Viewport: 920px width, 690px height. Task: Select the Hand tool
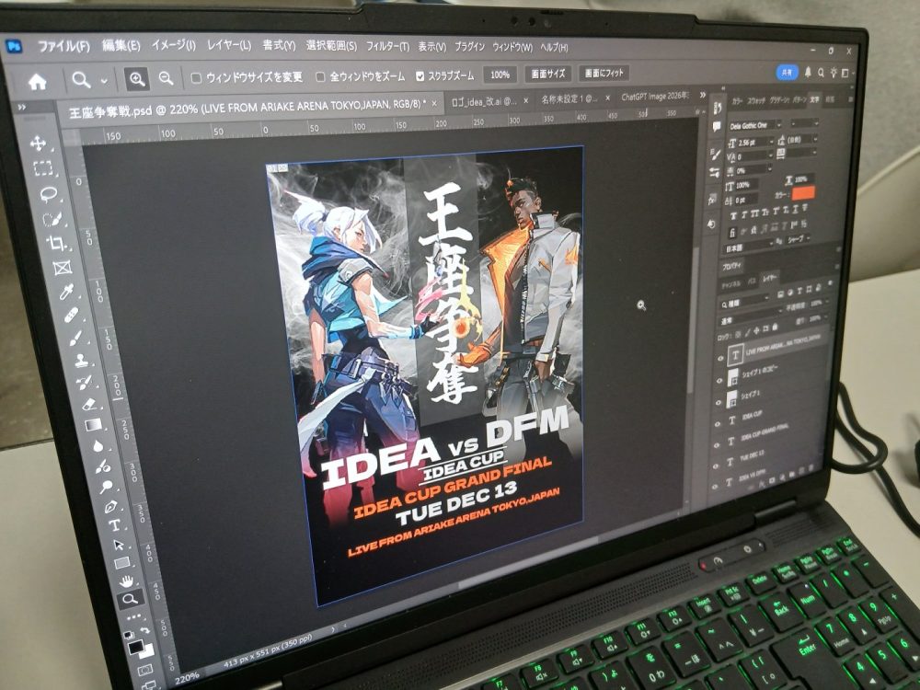[x=126, y=580]
